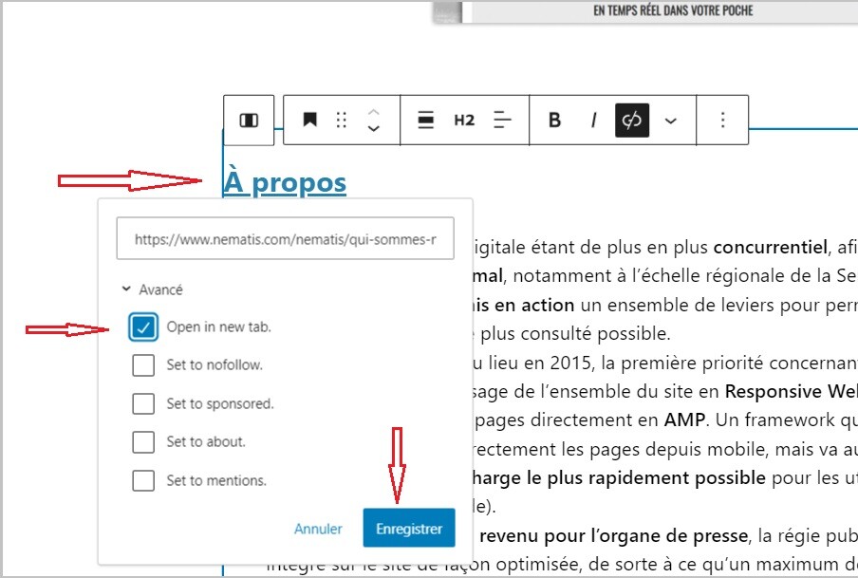Click the heading block type bookmark icon
This screenshot has width=858, height=578.
coord(309,121)
